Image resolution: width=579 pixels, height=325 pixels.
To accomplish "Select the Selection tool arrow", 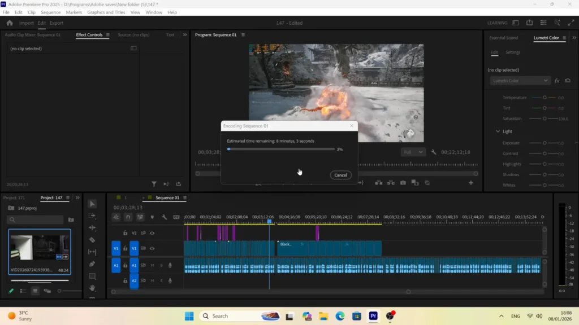I will coord(92,204).
